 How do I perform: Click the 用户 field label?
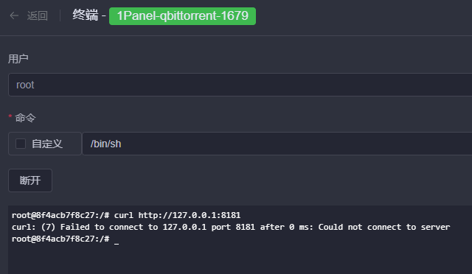(x=18, y=59)
